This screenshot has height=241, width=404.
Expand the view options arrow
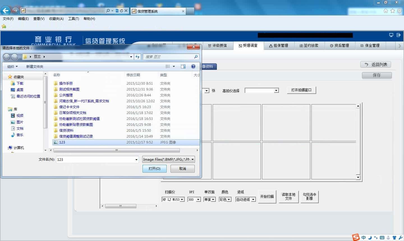click(x=174, y=66)
